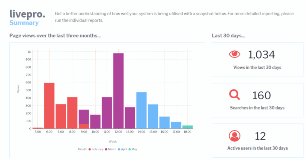This screenshot has width=307, height=161.
Task: Click the week 11 purple bar
Action: coord(107,113)
